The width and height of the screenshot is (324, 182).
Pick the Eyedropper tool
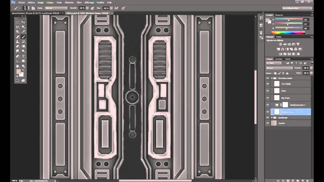click(x=23, y=32)
